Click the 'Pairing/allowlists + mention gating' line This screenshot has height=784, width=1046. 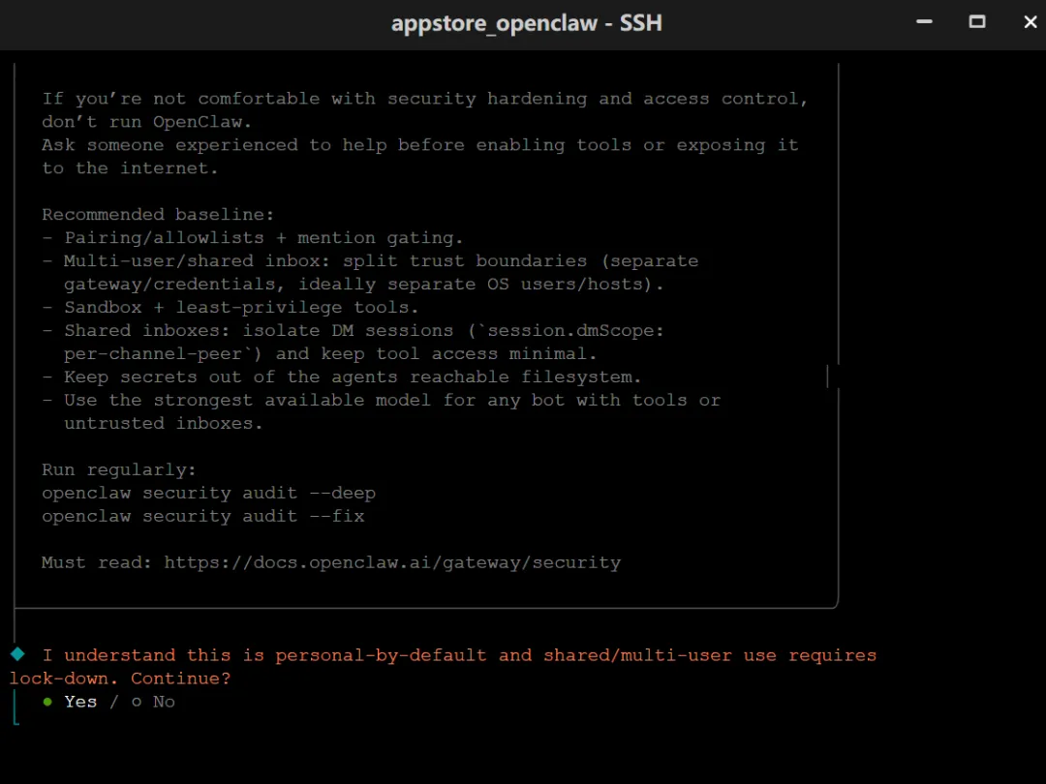pos(252,237)
